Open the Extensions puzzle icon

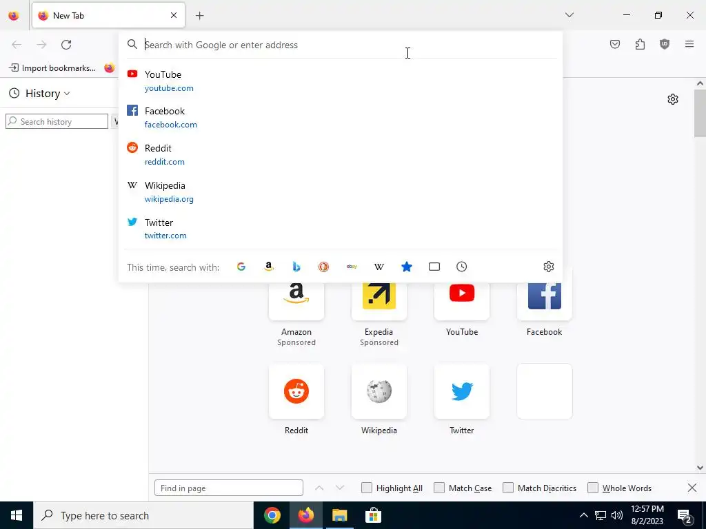tap(640, 44)
